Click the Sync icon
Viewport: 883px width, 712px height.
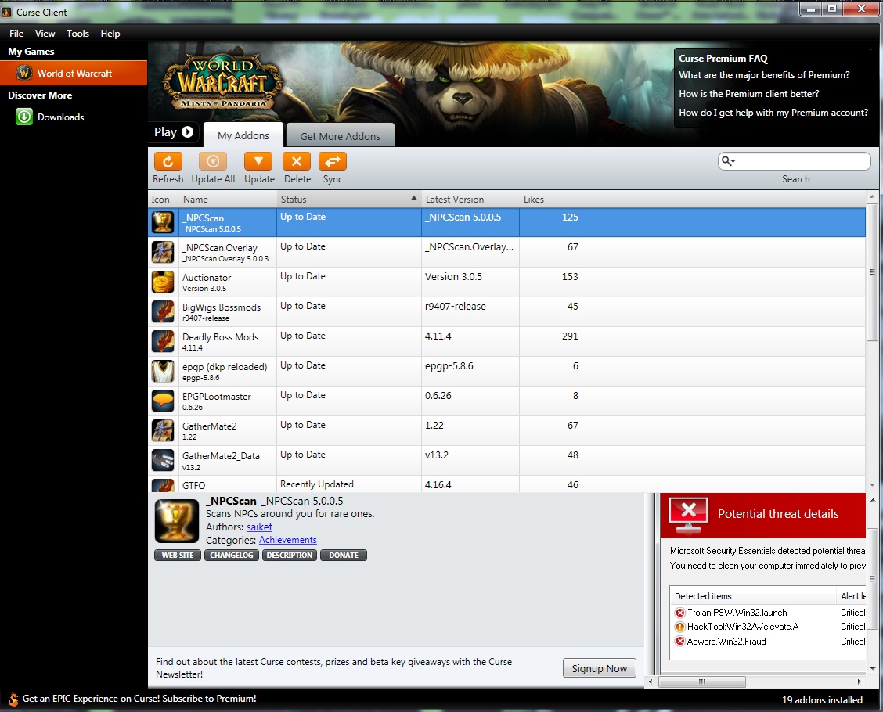tap(332, 163)
